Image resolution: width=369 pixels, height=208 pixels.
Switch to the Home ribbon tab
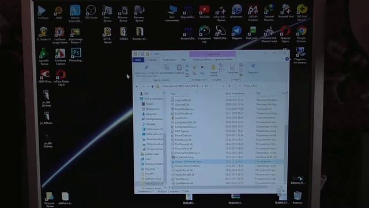click(152, 60)
